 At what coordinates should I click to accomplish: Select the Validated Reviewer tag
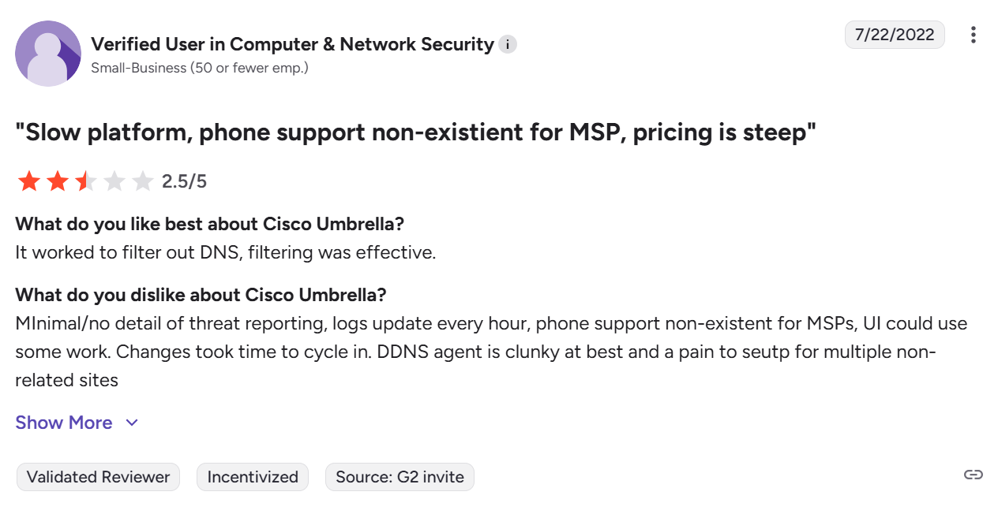pos(98,477)
